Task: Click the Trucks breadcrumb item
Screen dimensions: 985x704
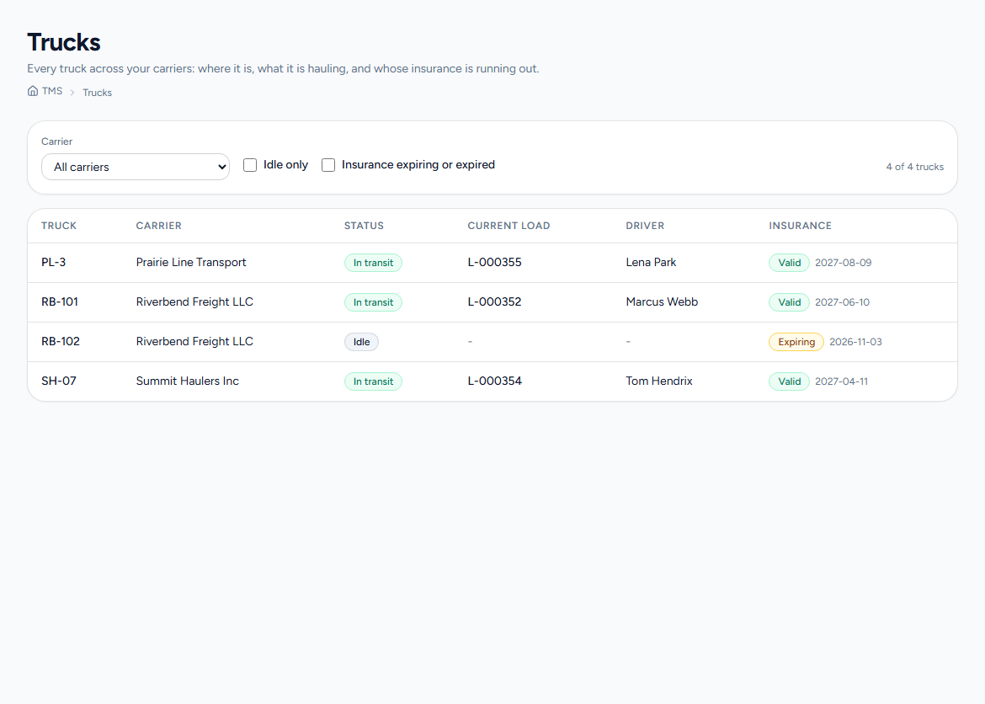Action: point(98,93)
